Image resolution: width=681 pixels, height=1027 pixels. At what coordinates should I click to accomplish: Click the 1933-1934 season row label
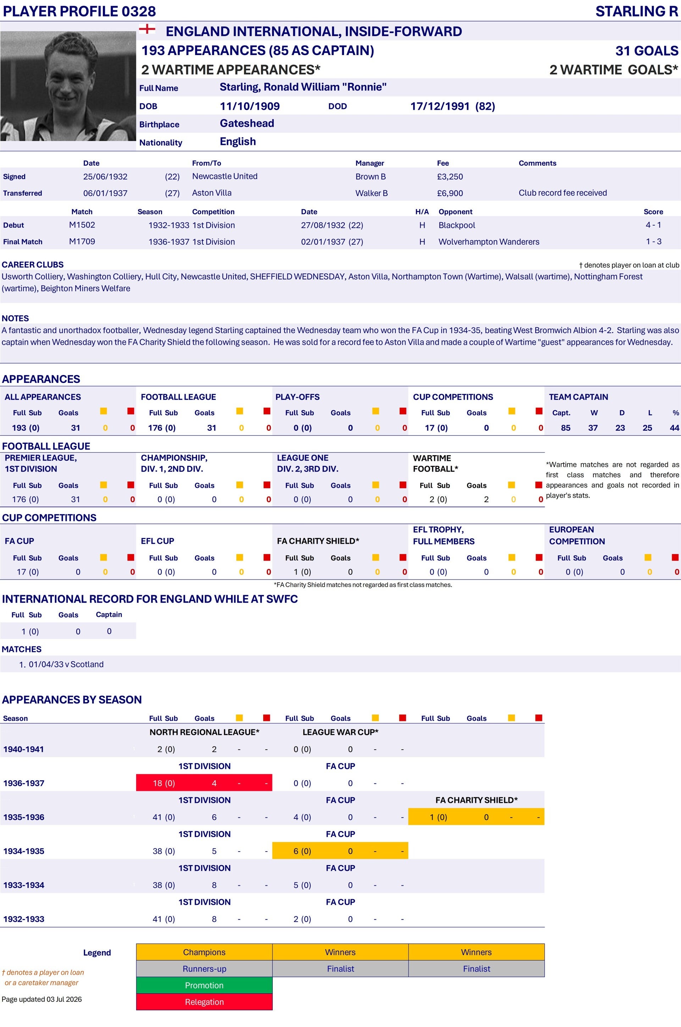coord(23,885)
